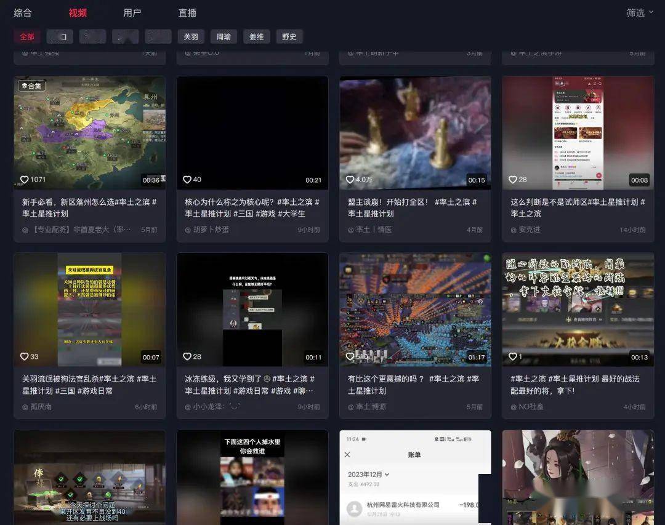Open title 关羽流氓被狗法官乱杀
The height and width of the screenshot is (525, 665).
click(x=89, y=385)
